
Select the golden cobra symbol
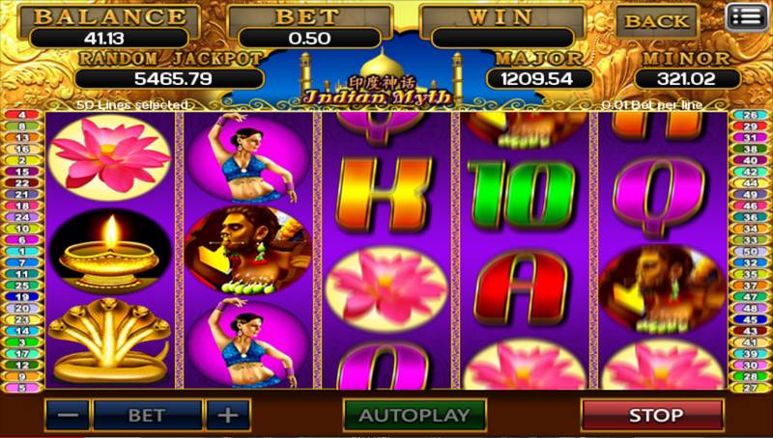click(109, 341)
